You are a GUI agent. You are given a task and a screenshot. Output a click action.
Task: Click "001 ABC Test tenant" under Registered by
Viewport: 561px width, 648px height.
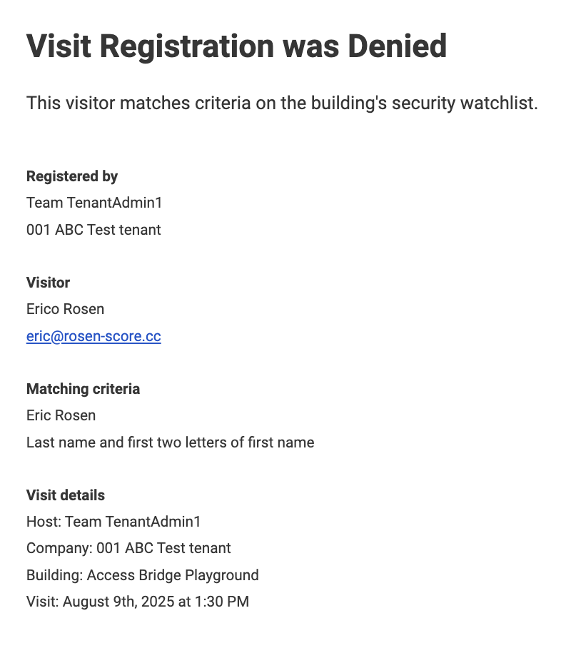click(93, 230)
